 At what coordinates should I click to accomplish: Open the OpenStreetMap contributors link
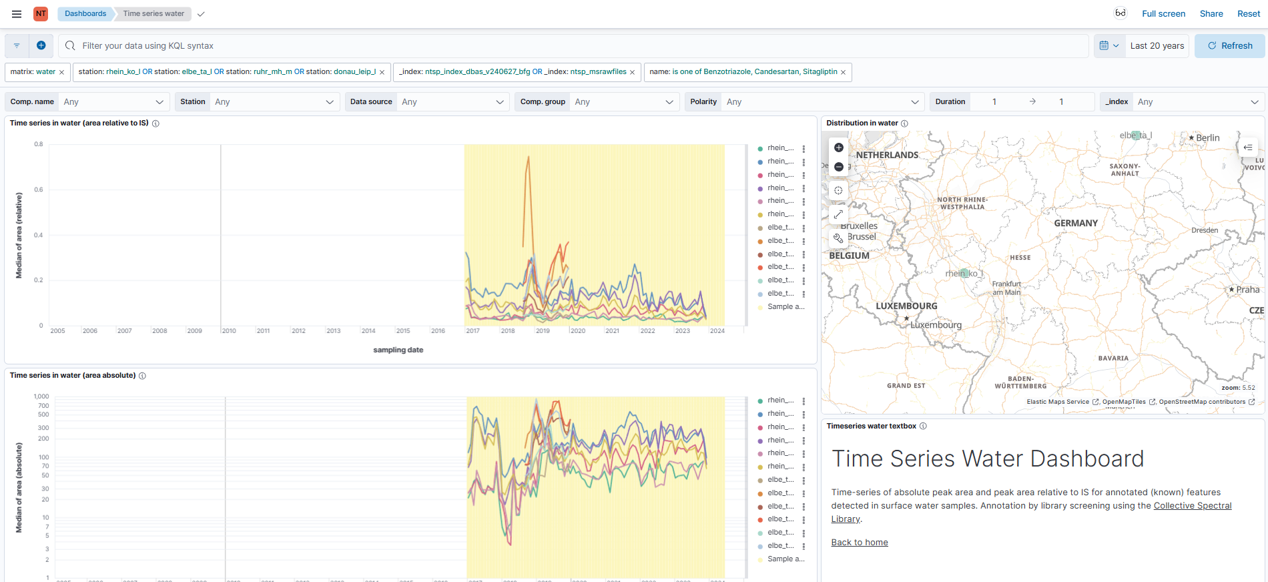(x=1207, y=402)
